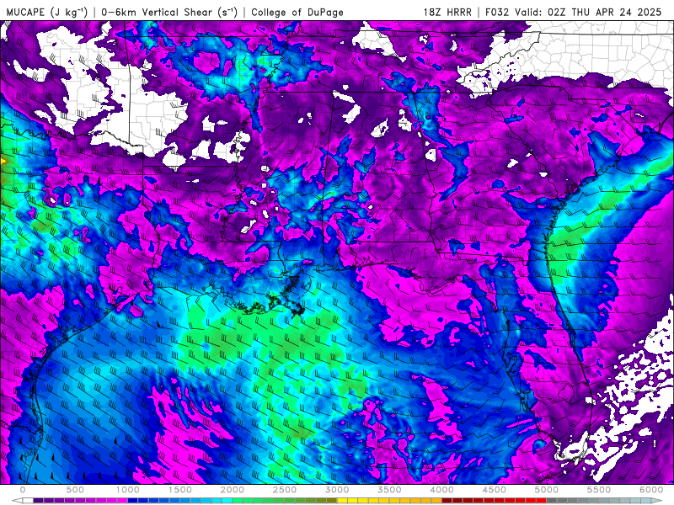Click the 3000 tick label on the color scale
Viewport: 674px width, 505px height.
point(338,490)
